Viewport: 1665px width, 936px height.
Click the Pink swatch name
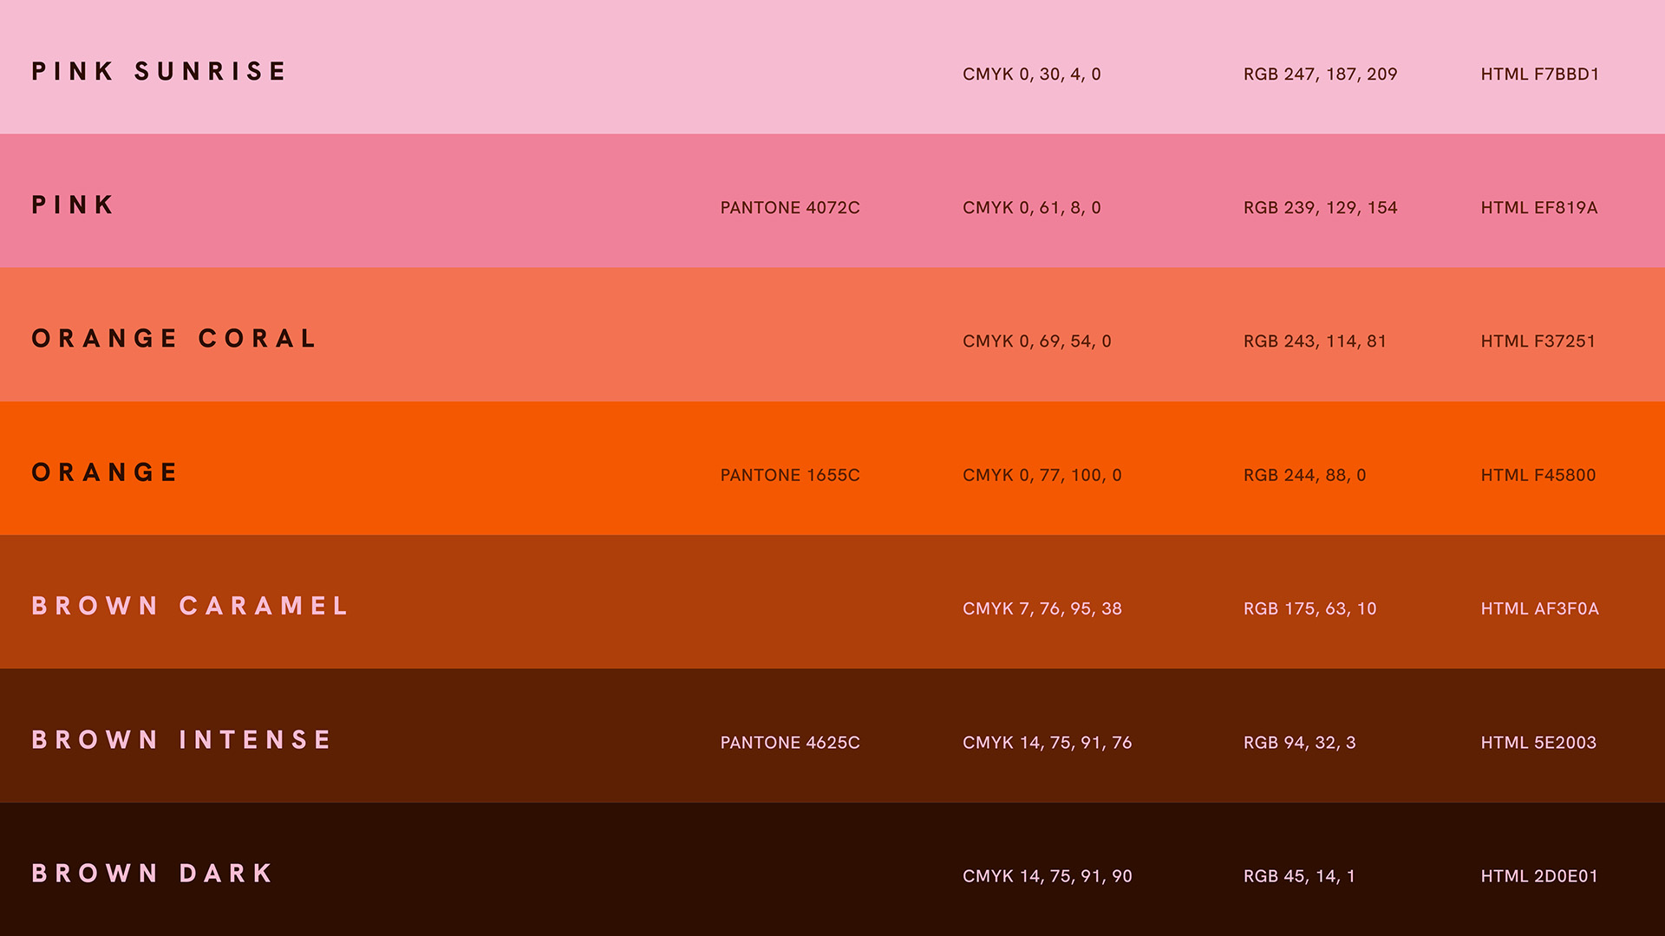pyautogui.click(x=73, y=205)
